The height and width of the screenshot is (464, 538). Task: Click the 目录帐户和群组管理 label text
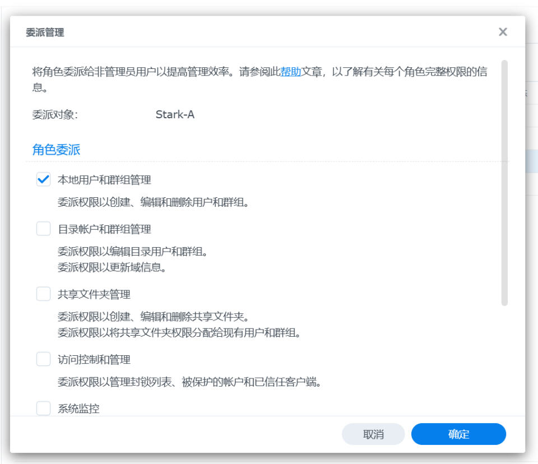pyautogui.click(x=104, y=229)
